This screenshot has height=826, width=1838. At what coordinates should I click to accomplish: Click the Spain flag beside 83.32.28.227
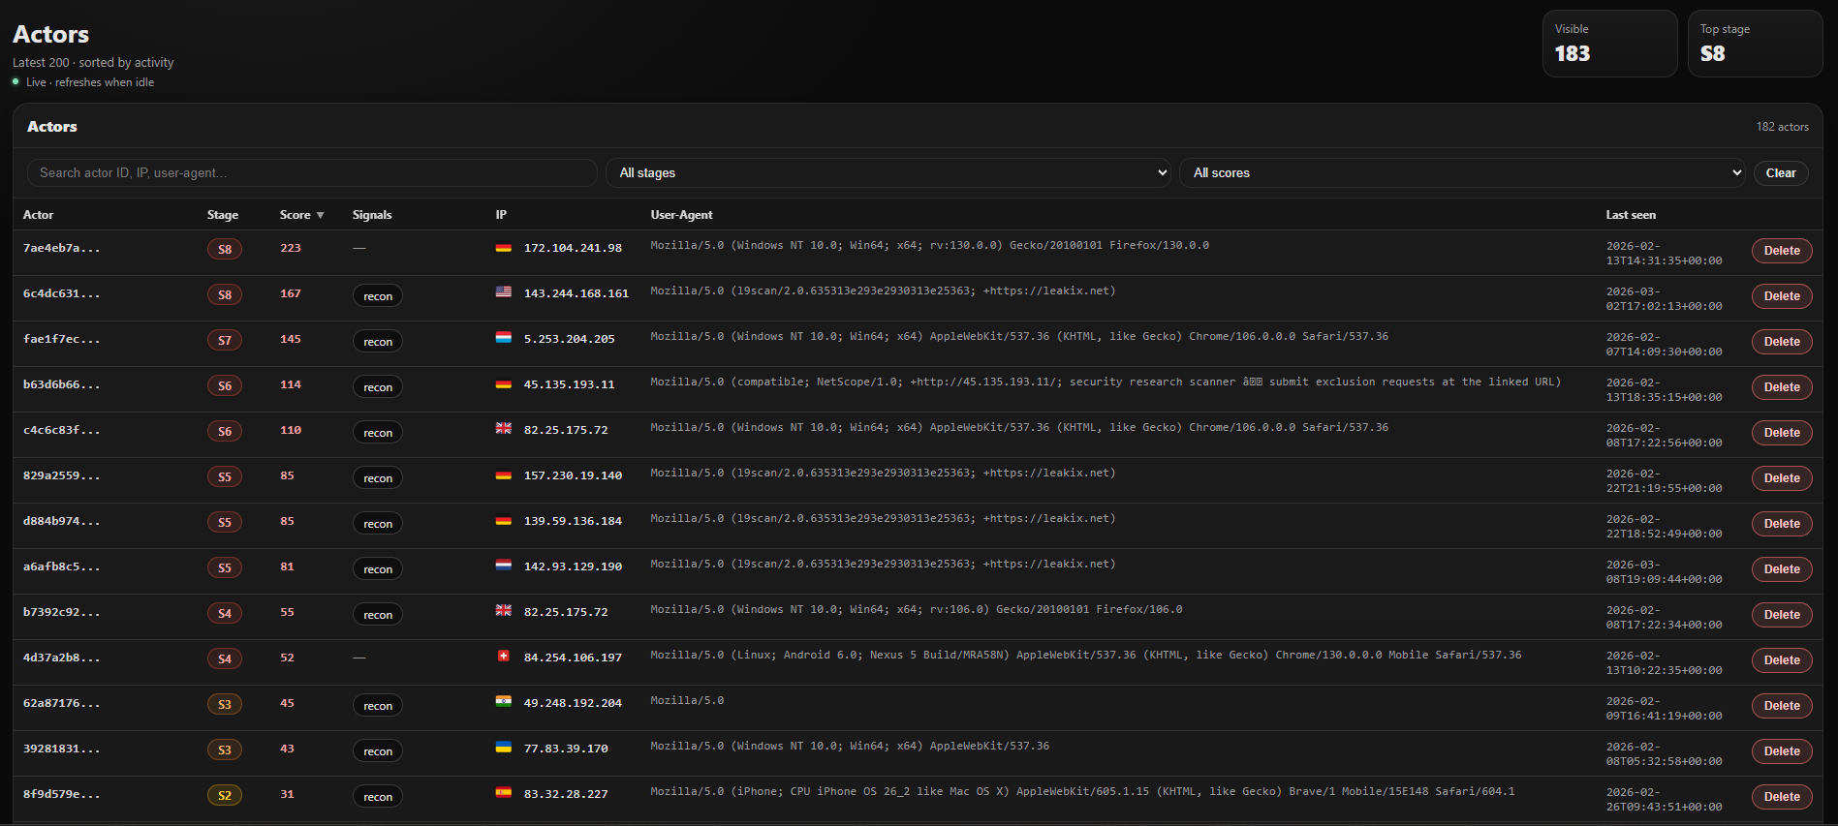pyautogui.click(x=503, y=793)
